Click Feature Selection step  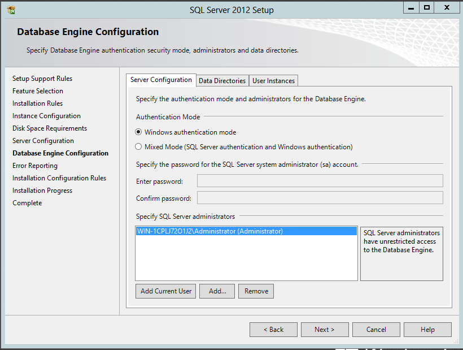[x=38, y=91]
